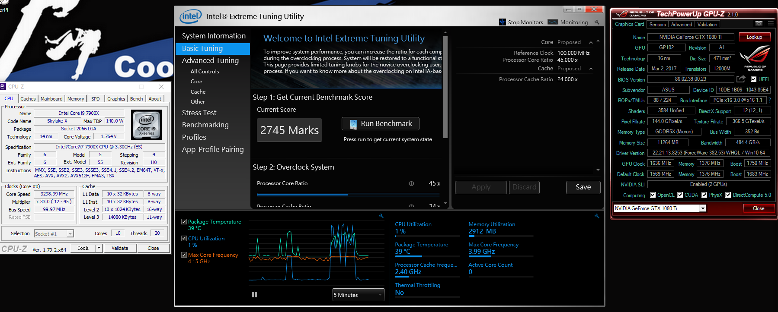Screen dimensions: 778x312
Task: Open App-Profile Pairing in XTU sidebar
Action: pos(213,149)
